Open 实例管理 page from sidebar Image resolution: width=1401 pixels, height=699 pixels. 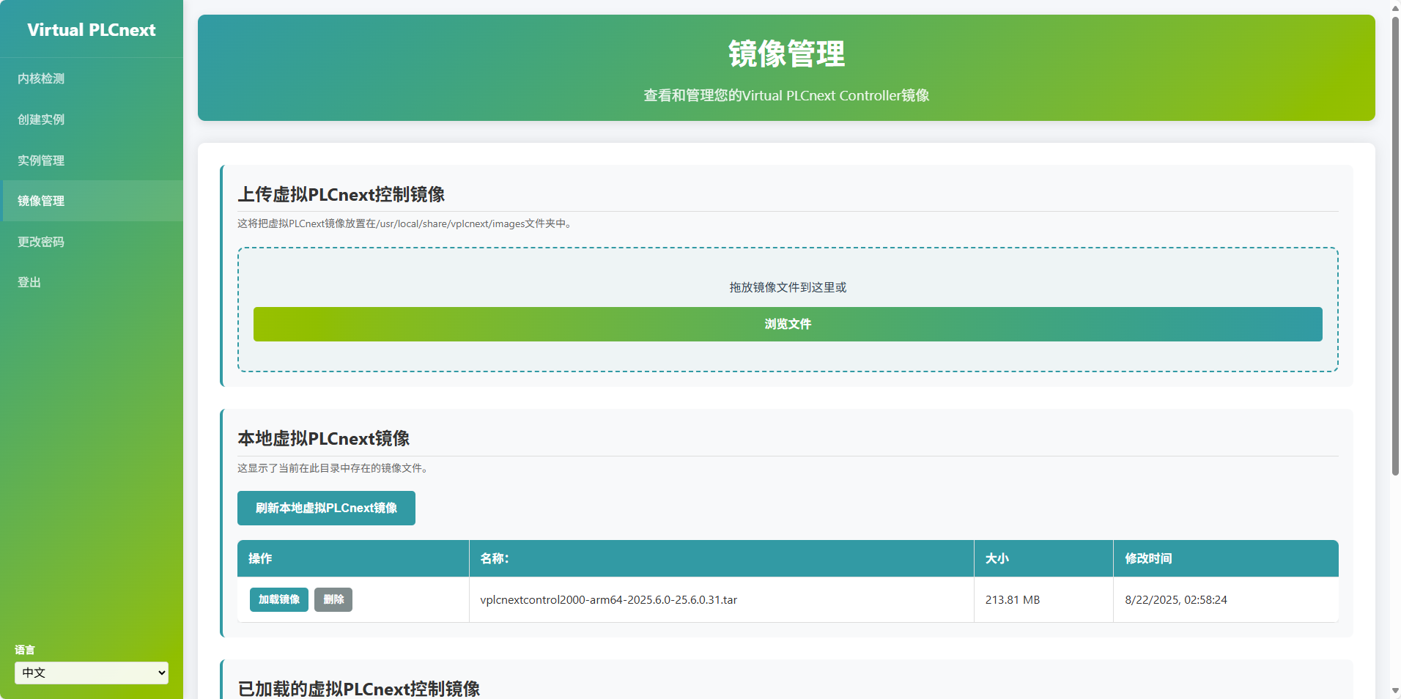(92, 160)
